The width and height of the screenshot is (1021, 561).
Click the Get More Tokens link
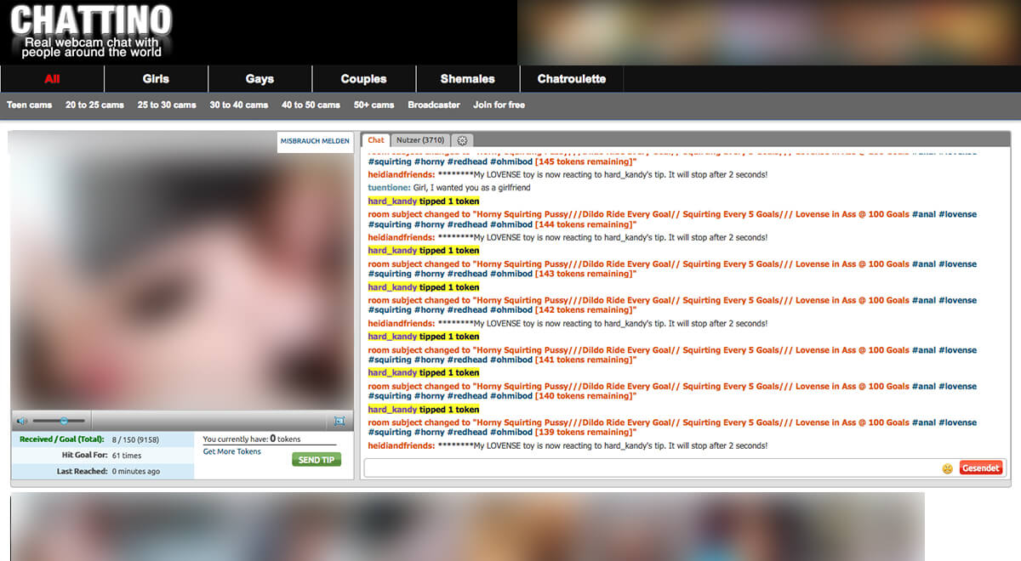point(231,452)
